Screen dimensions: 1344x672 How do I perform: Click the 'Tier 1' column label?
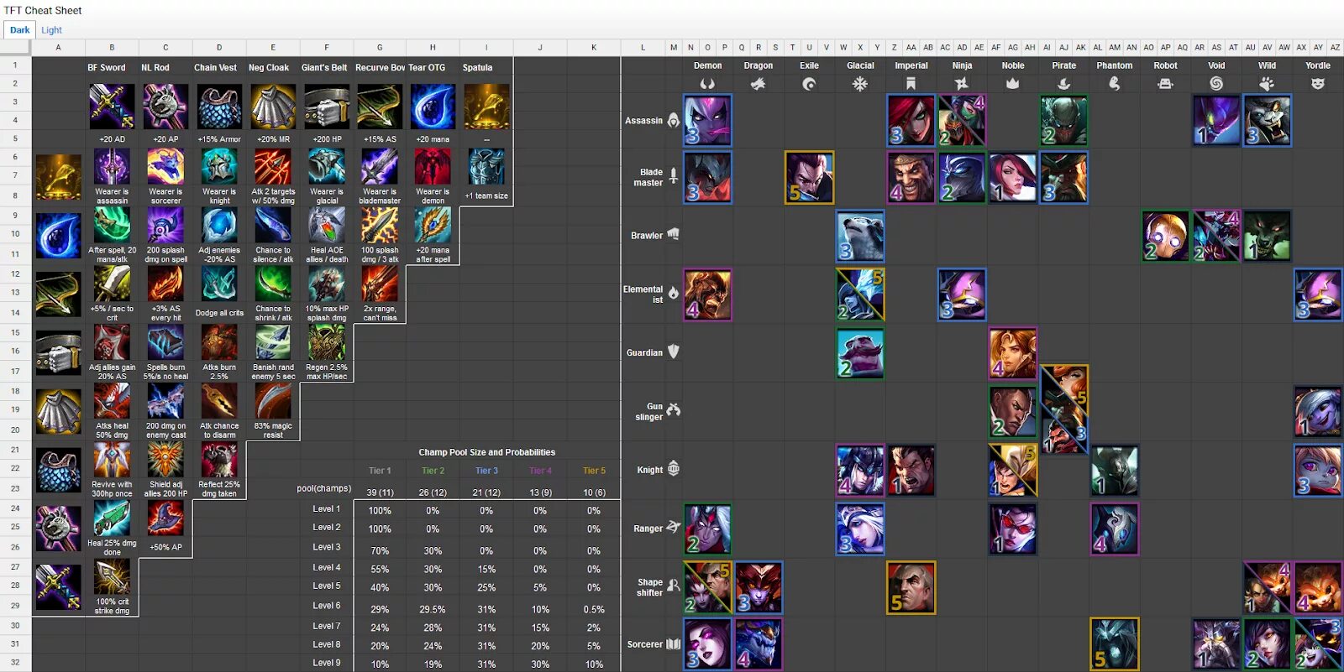(x=380, y=471)
